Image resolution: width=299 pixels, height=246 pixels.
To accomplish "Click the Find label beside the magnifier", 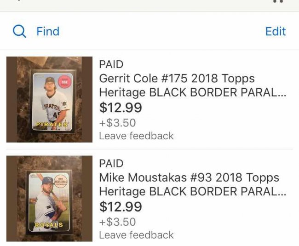I will [48, 31].
